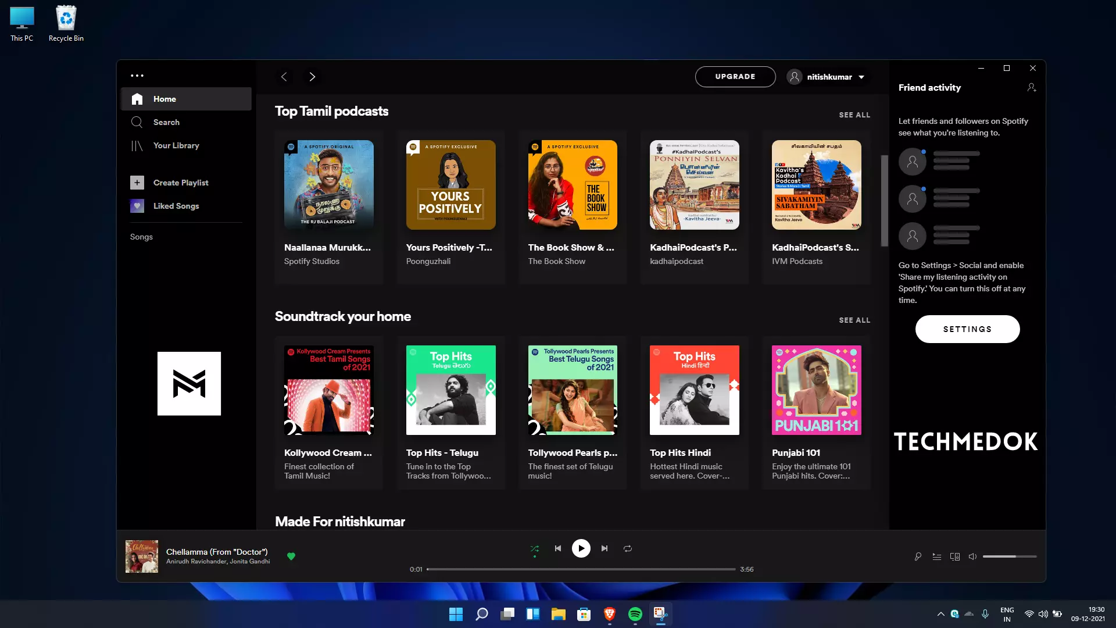The height and width of the screenshot is (628, 1116).
Task: Click the Top Tamil podcasts heading
Action: [x=331, y=111]
